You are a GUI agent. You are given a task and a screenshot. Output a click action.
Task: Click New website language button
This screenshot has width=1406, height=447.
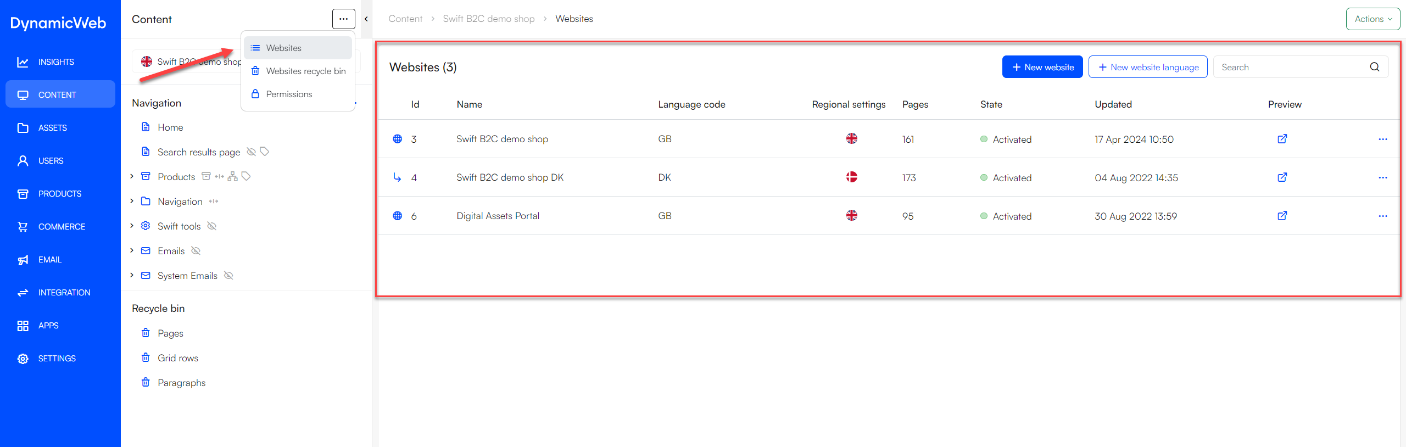1148,67
